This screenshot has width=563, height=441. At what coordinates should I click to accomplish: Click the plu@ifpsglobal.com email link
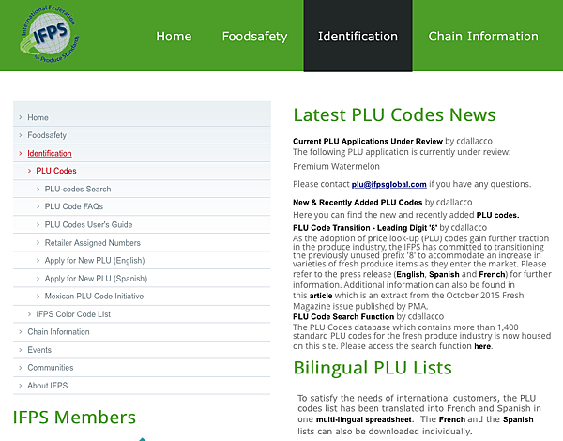(388, 184)
